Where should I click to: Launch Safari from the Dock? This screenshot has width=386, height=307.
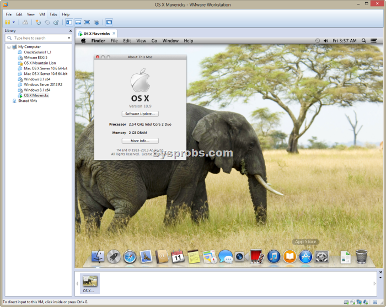pos(130,257)
